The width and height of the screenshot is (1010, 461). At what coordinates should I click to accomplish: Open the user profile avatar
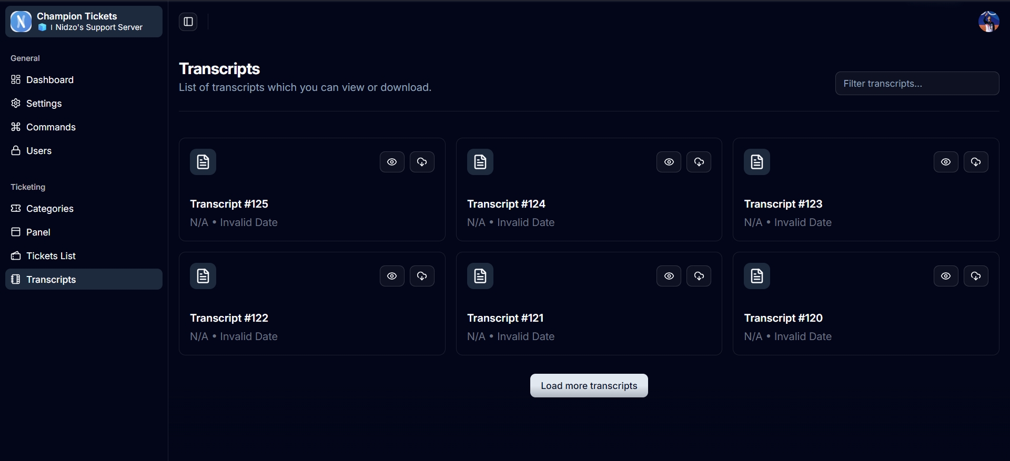click(988, 22)
